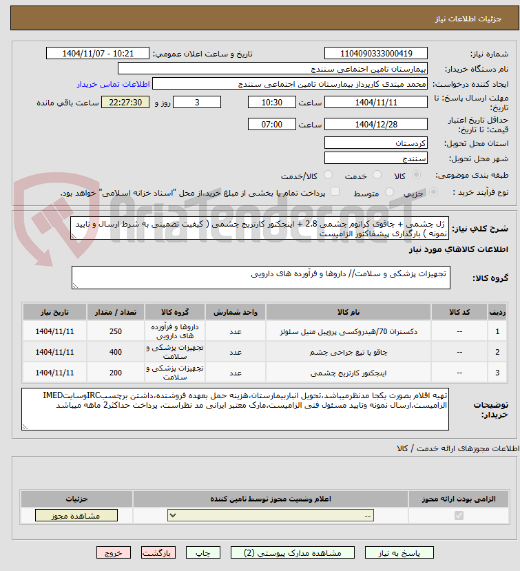520x571 pixels.
Task: Click the quantity 250 cell
Action: 116,331
